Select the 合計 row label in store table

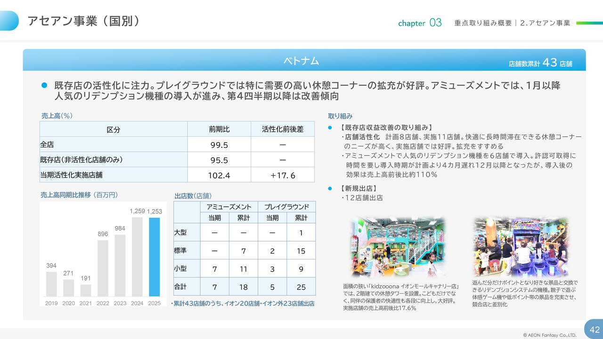[180, 287]
